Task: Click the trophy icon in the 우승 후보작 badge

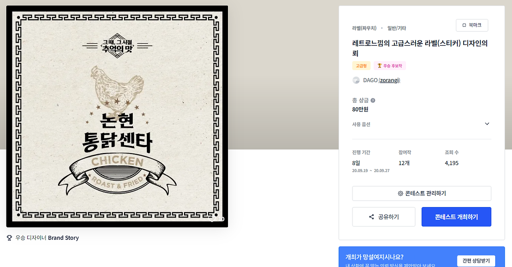Action: tap(380, 66)
